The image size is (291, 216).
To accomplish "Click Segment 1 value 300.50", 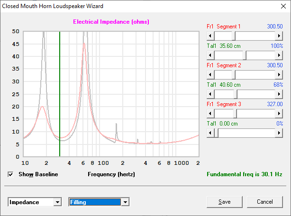I will pos(275,27).
